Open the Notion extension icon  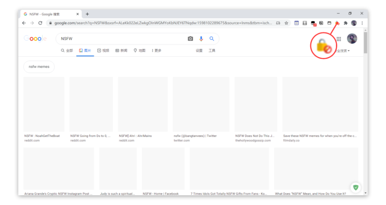[321, 23]
